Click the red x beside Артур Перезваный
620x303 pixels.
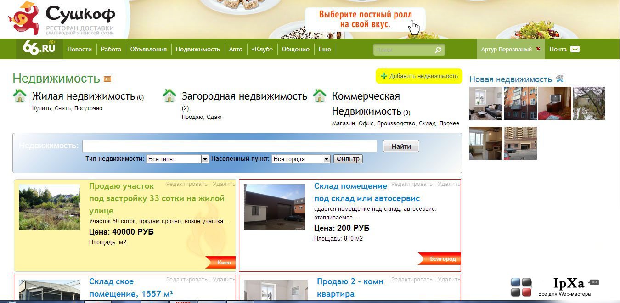click(538, 49)
